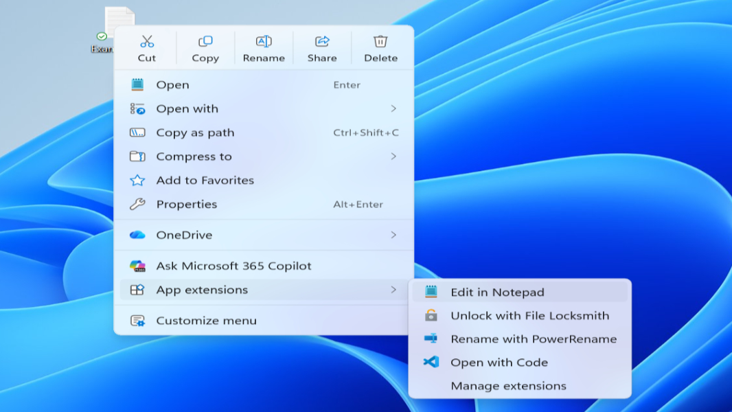Expand the OneDrive submenu arrow
732x412 pixels.
pyautogui.click(x=393, y=235)
